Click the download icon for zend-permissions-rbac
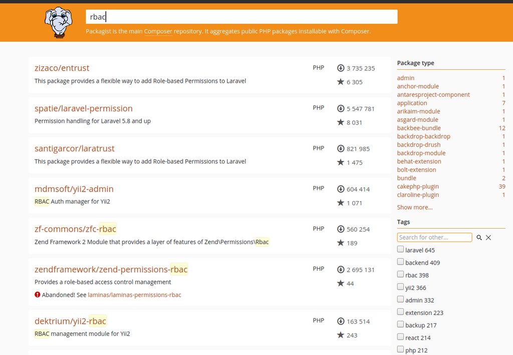 341,270
